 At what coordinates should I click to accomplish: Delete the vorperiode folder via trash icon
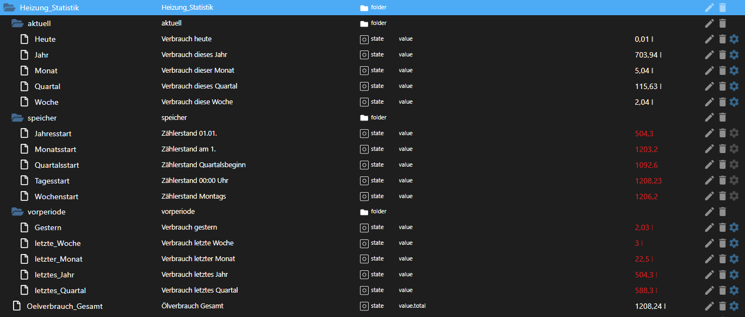click(x=722, y=212)
